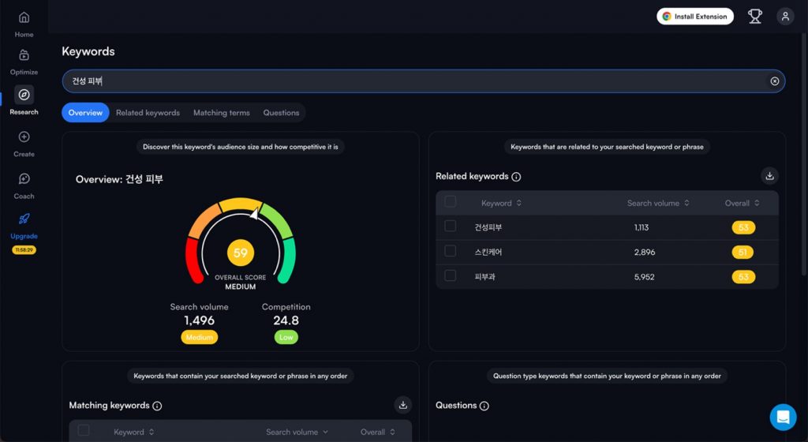This screenshot has width=808, height=442.
Task: Open the Home page in the sidebar
Action: 24,18
